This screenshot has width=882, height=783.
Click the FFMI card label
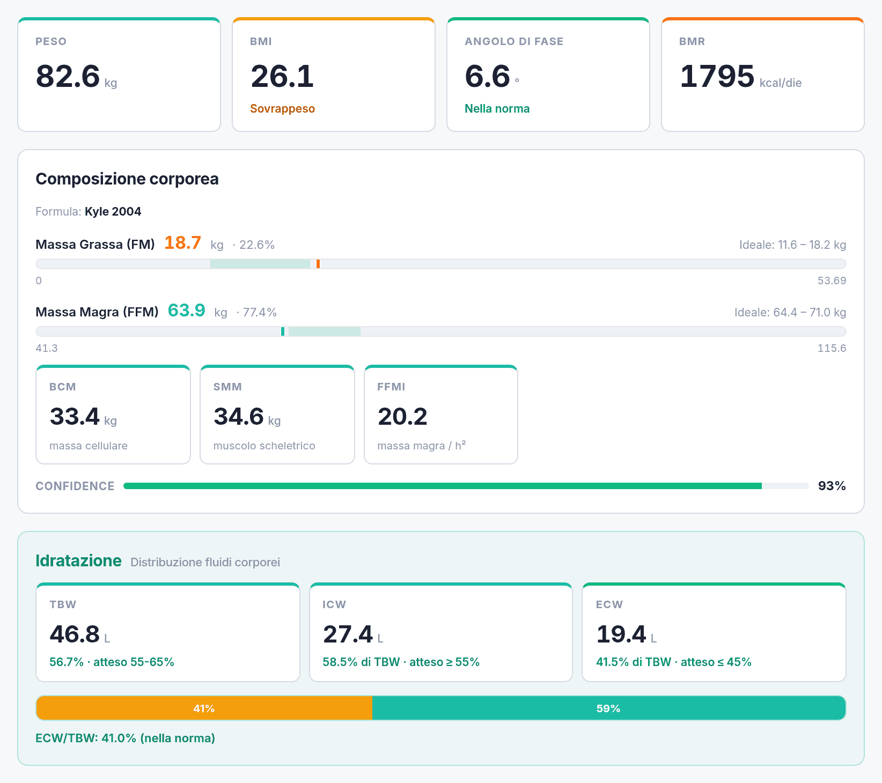[391, 387]
